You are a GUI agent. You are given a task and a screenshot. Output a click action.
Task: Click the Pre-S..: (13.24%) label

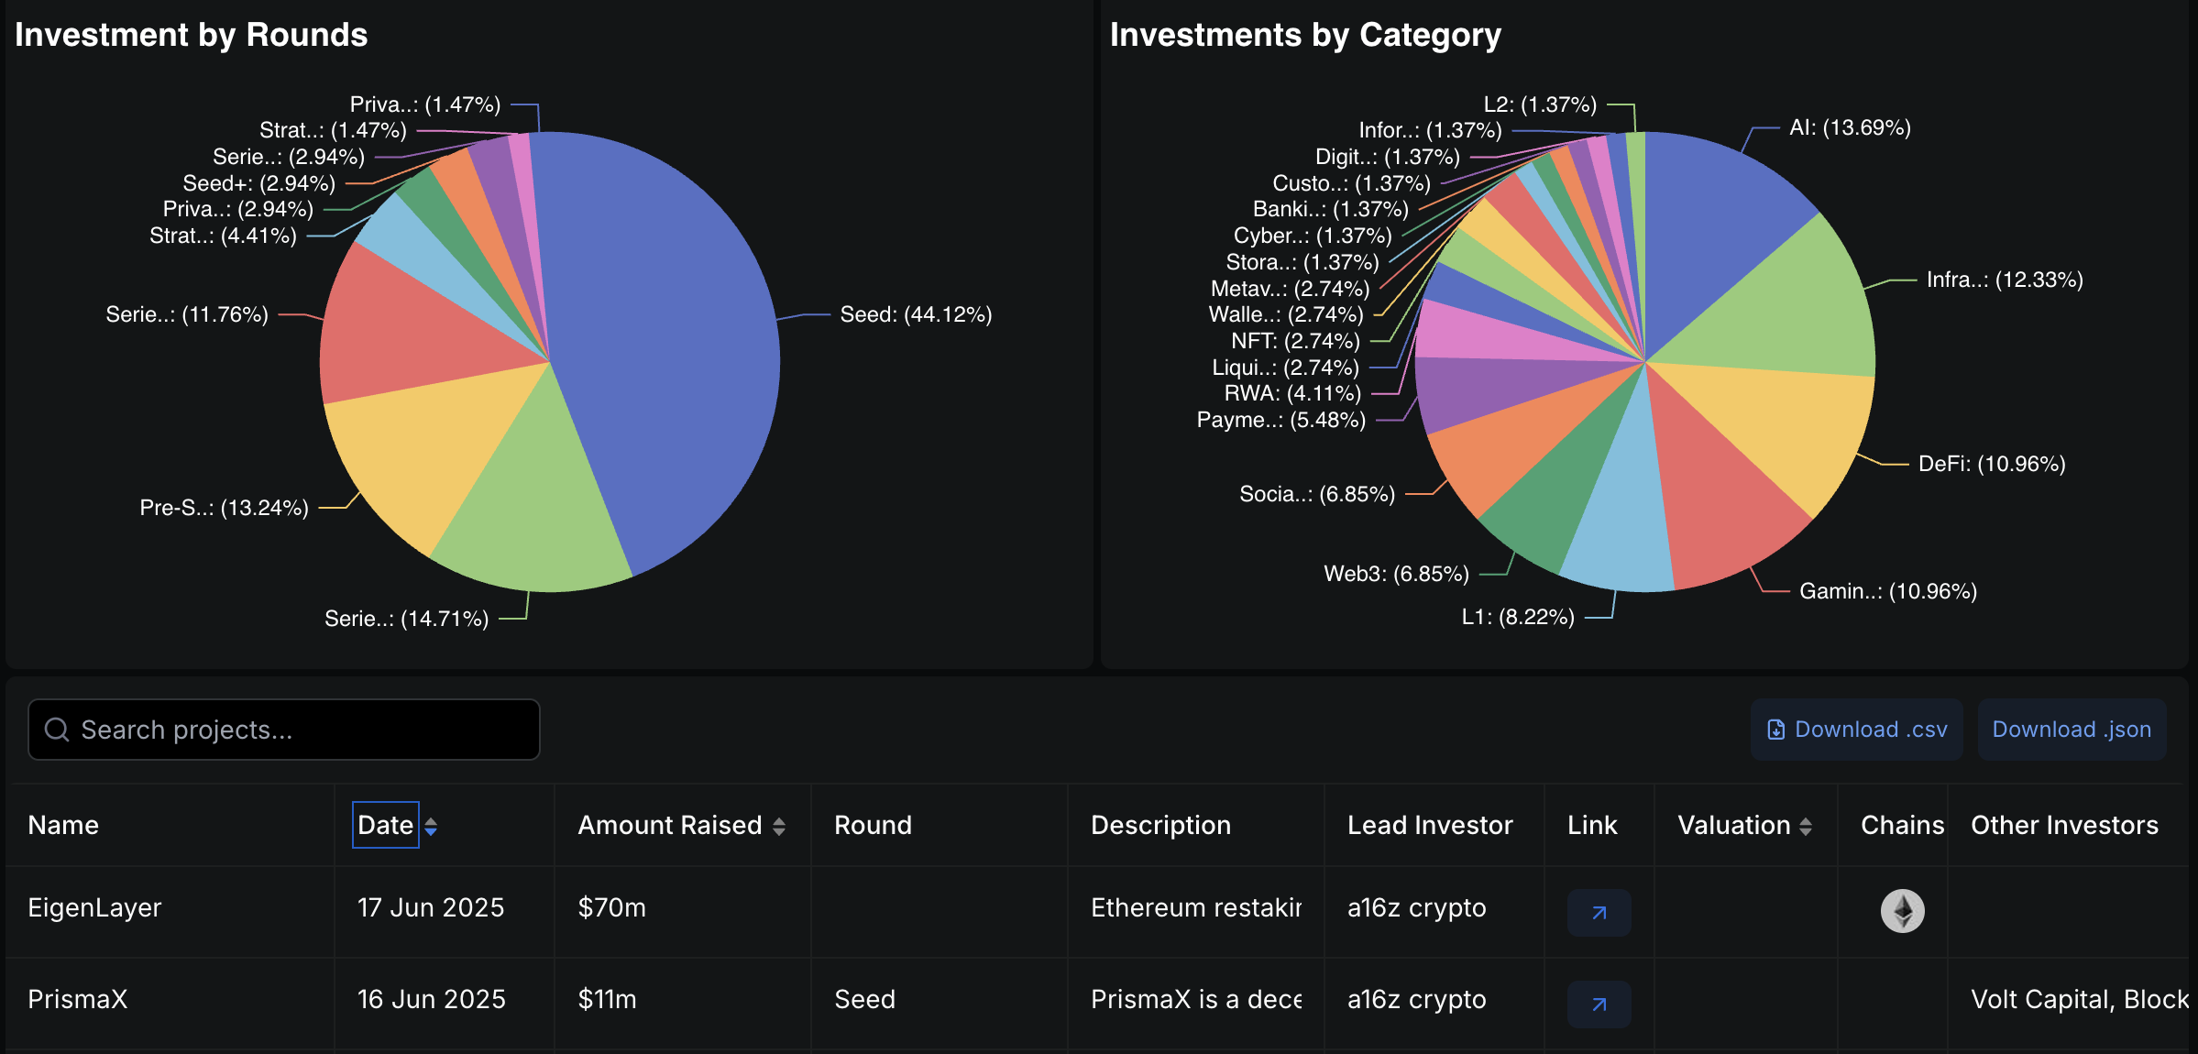224,508
